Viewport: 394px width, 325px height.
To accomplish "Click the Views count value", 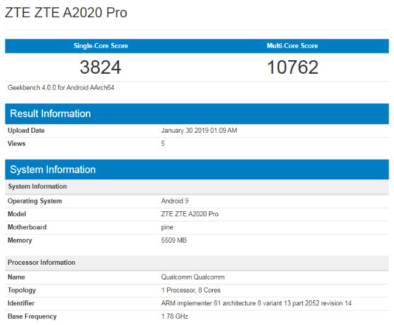I will tap(163, 144).
